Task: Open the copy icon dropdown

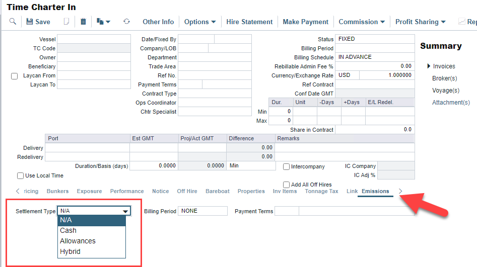Action: (103, 22)
